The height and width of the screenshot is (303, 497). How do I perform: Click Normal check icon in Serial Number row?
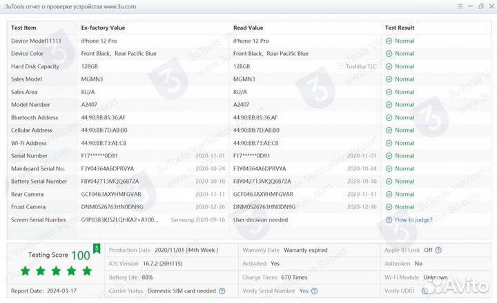click(389, 156)
